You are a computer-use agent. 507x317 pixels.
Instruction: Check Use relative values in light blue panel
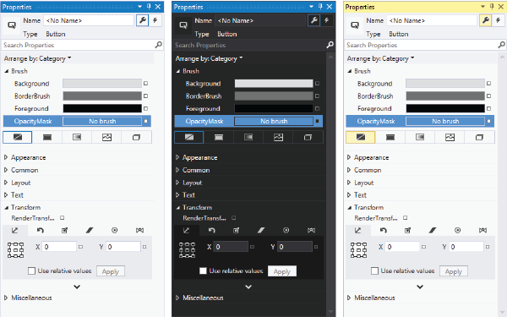(x=32, y=271)
